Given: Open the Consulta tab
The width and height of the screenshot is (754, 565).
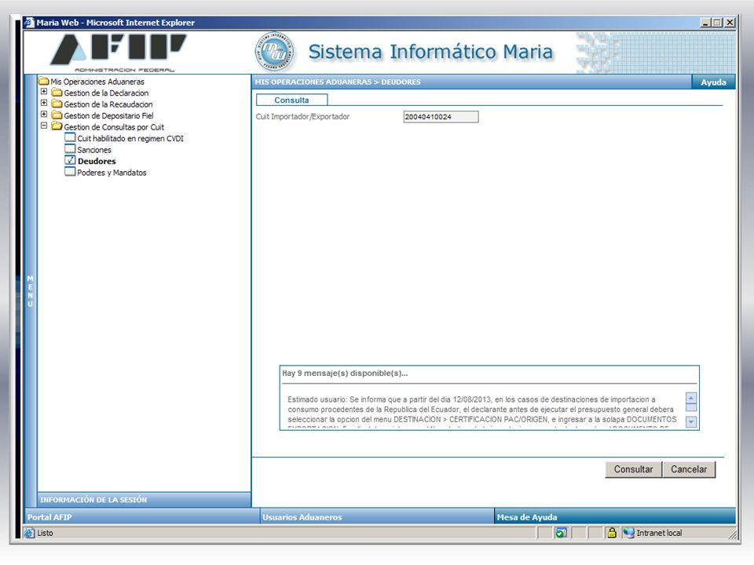Looking at the screenshot, I should point(291,100).
